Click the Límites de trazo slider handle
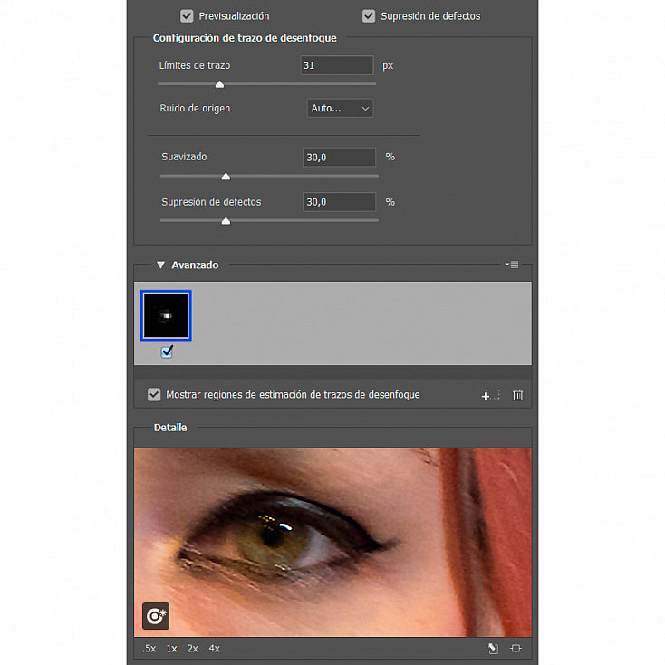 pyautogui.click(x=219, y=84)
